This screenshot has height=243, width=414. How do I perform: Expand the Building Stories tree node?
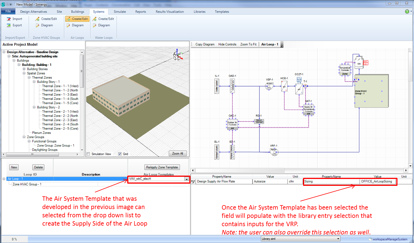24,69
